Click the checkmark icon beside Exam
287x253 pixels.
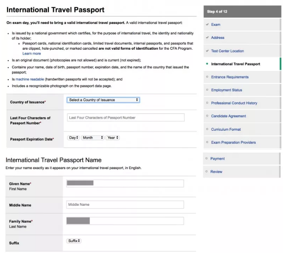tap(207, 25)
